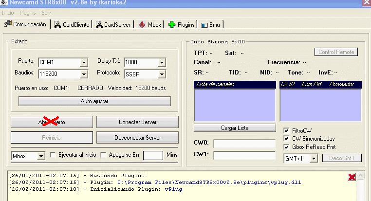Uncheck CW Sincronizadas checkbox

[286, 139]
